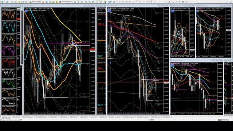Zoom out on the chart

tap(90, 2)
